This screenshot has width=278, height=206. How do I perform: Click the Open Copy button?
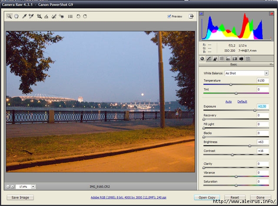pyautogui.click(x=207, y=197)
